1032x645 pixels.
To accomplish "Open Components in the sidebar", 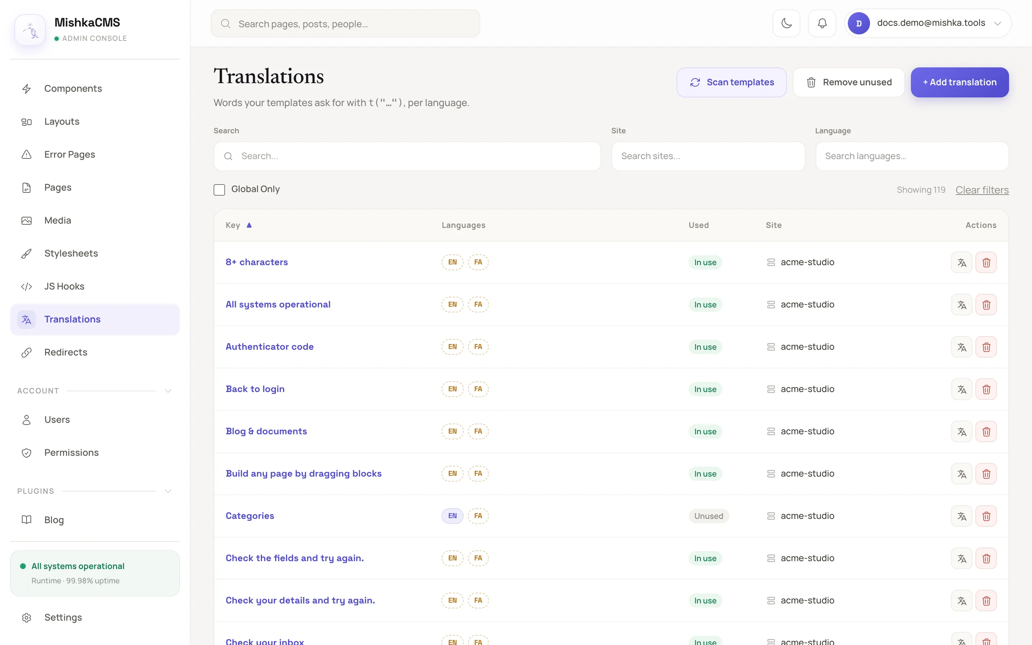I will 95,88.
